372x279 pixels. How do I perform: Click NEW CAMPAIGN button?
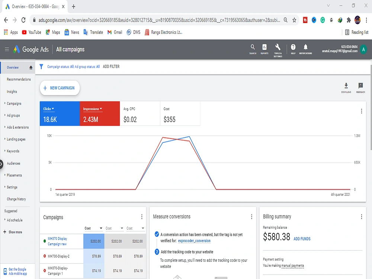[x=60, y=88]
